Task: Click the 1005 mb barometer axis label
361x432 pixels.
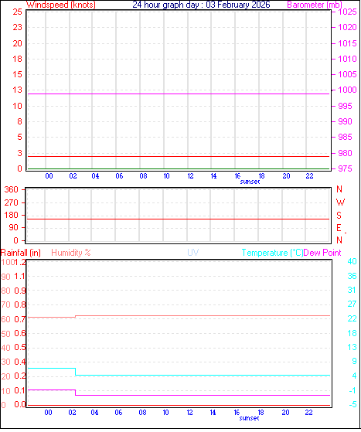Action: click(x=348, y=74)
